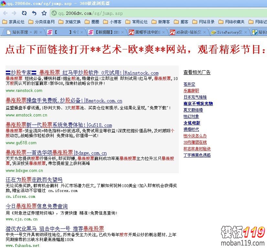Switch to the 黑帽手法中的 tab

point(147,32)
